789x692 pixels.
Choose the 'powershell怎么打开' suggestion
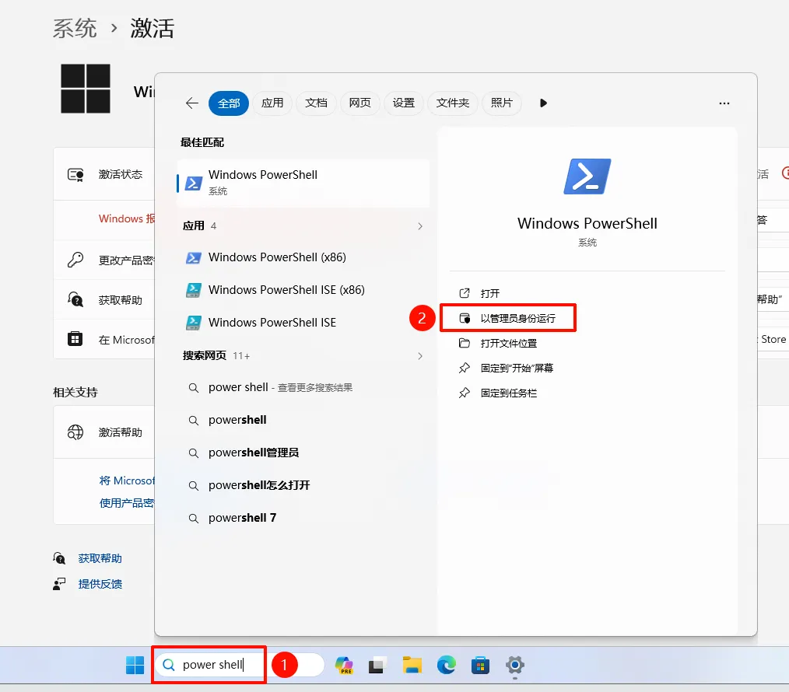tap(303, 486)
